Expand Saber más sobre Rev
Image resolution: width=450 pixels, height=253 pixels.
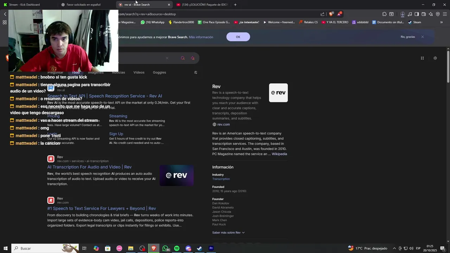click(229, 233)
